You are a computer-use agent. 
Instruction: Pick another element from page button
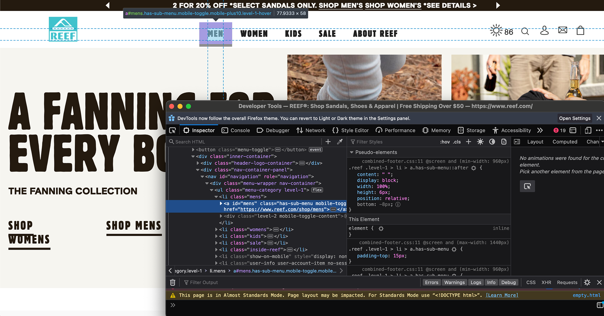coord(527,186)
